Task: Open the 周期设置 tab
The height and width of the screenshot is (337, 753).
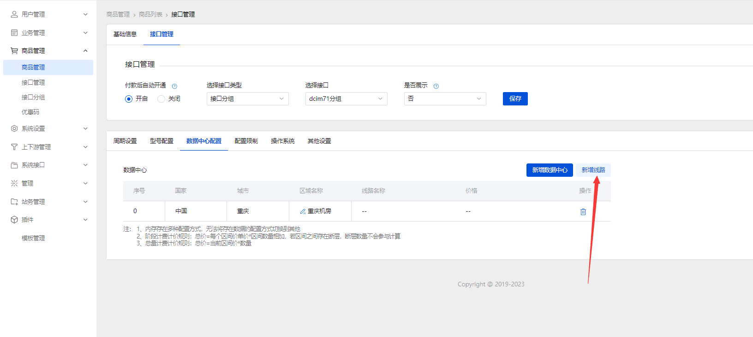Action: [125, 141]
